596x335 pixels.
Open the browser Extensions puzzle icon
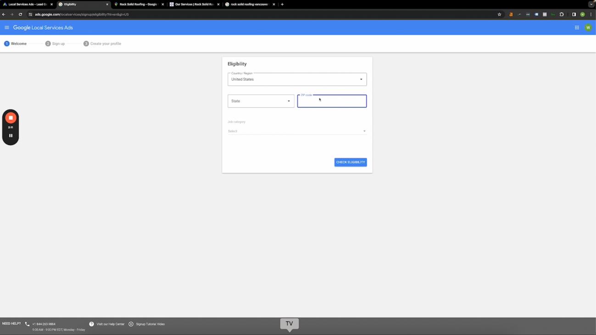(x=562, y=14)
